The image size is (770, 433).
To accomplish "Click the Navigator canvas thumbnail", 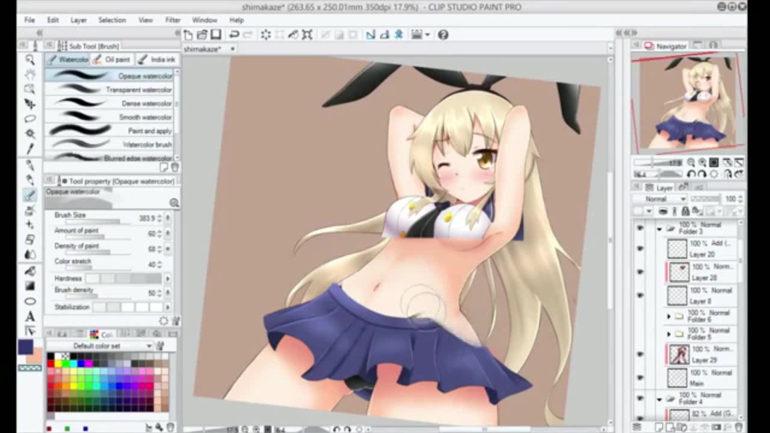I will click(688, 102).
